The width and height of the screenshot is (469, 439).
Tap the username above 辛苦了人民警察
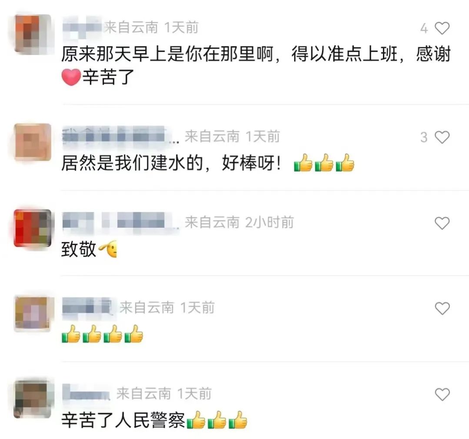tap(86, 393)
